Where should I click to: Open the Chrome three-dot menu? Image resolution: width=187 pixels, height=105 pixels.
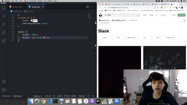(185, 8)
